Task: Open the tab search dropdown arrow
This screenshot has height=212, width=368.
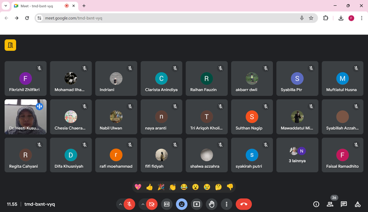Action: point(6,6)
